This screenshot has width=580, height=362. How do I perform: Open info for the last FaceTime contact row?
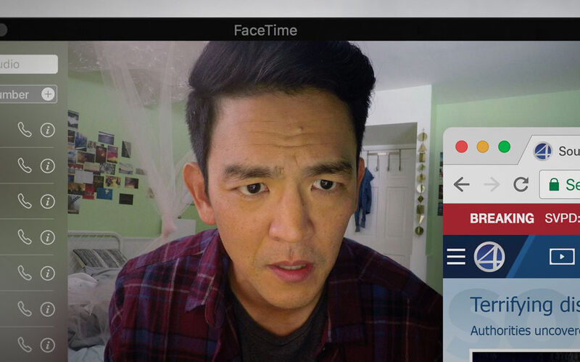coord(48,345)
